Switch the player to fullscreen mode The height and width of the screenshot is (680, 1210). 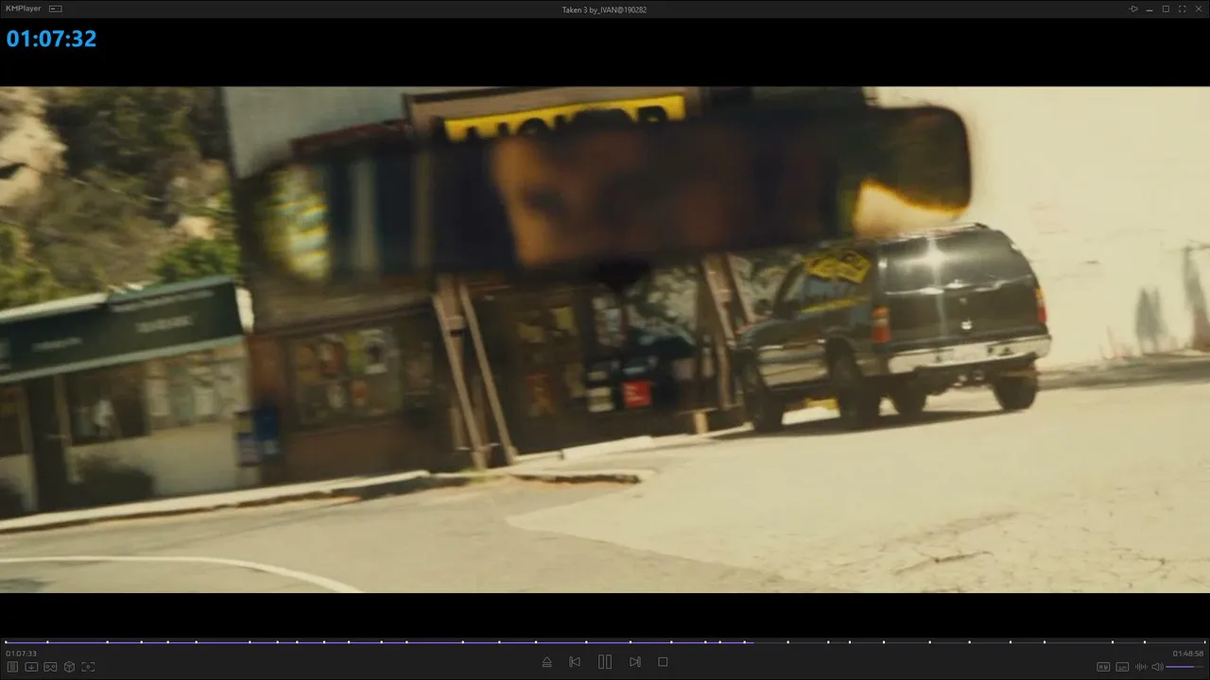(x=1182, y=9)
